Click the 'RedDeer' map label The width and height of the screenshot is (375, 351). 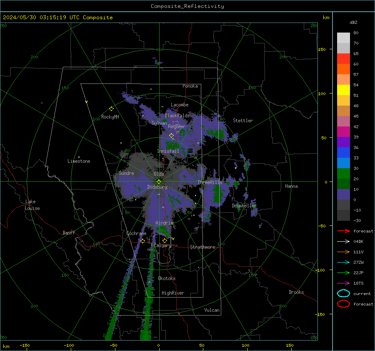coord(177,126)
